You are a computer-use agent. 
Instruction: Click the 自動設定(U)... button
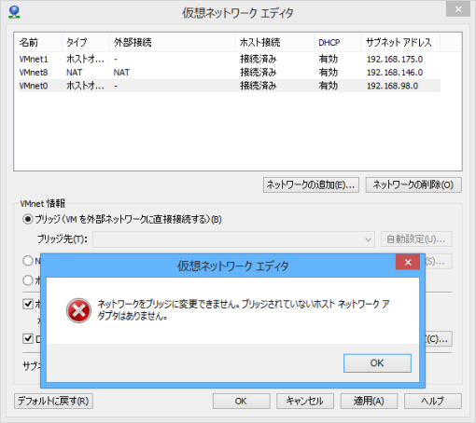click(416, 239)
